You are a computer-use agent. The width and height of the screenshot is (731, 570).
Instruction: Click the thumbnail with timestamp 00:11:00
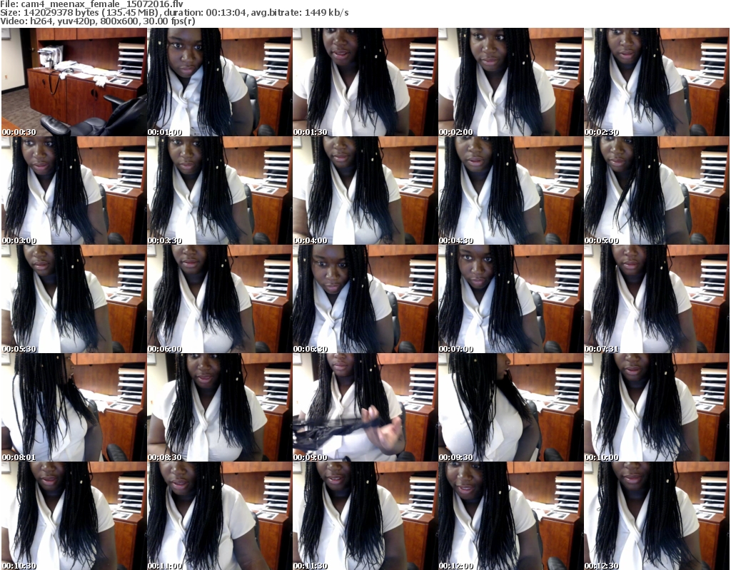pyautogui.click(x=220, y=516)
